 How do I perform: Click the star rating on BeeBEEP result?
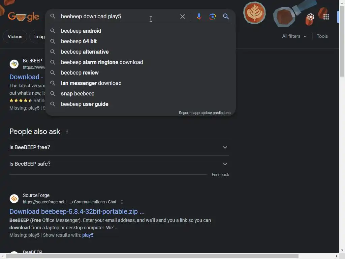point(21,100)
